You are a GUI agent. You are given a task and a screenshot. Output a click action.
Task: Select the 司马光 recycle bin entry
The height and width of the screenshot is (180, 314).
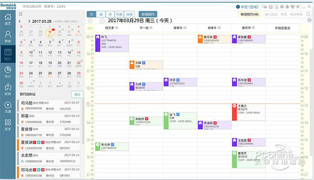point(49,173)
